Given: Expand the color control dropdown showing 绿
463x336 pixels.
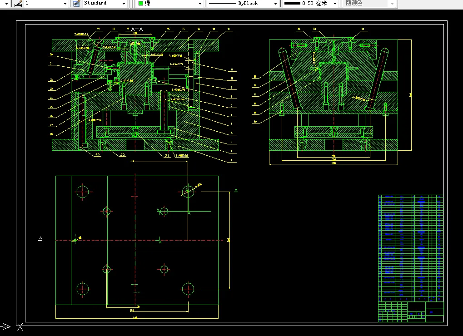Looking at the screenshot, I should point(170,3).
